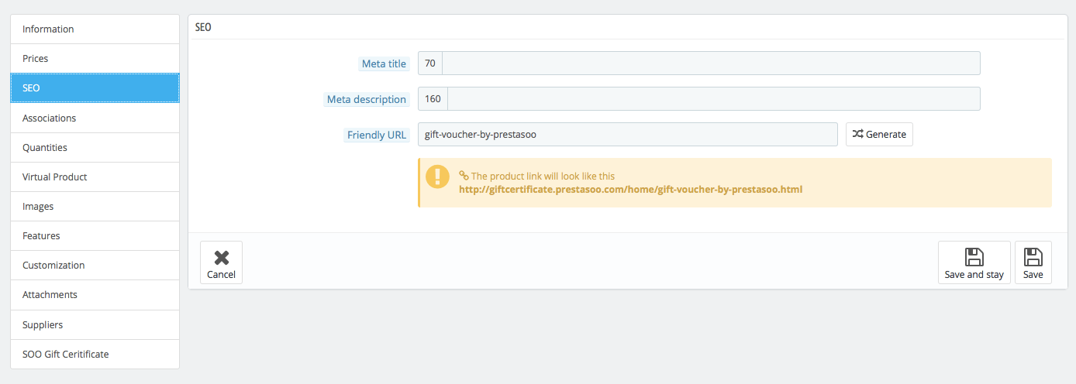Image resolution: width=1076 pixels, height=384 pixels.
Task: Click the chain link icon in notice
Action: coord(464,176)
